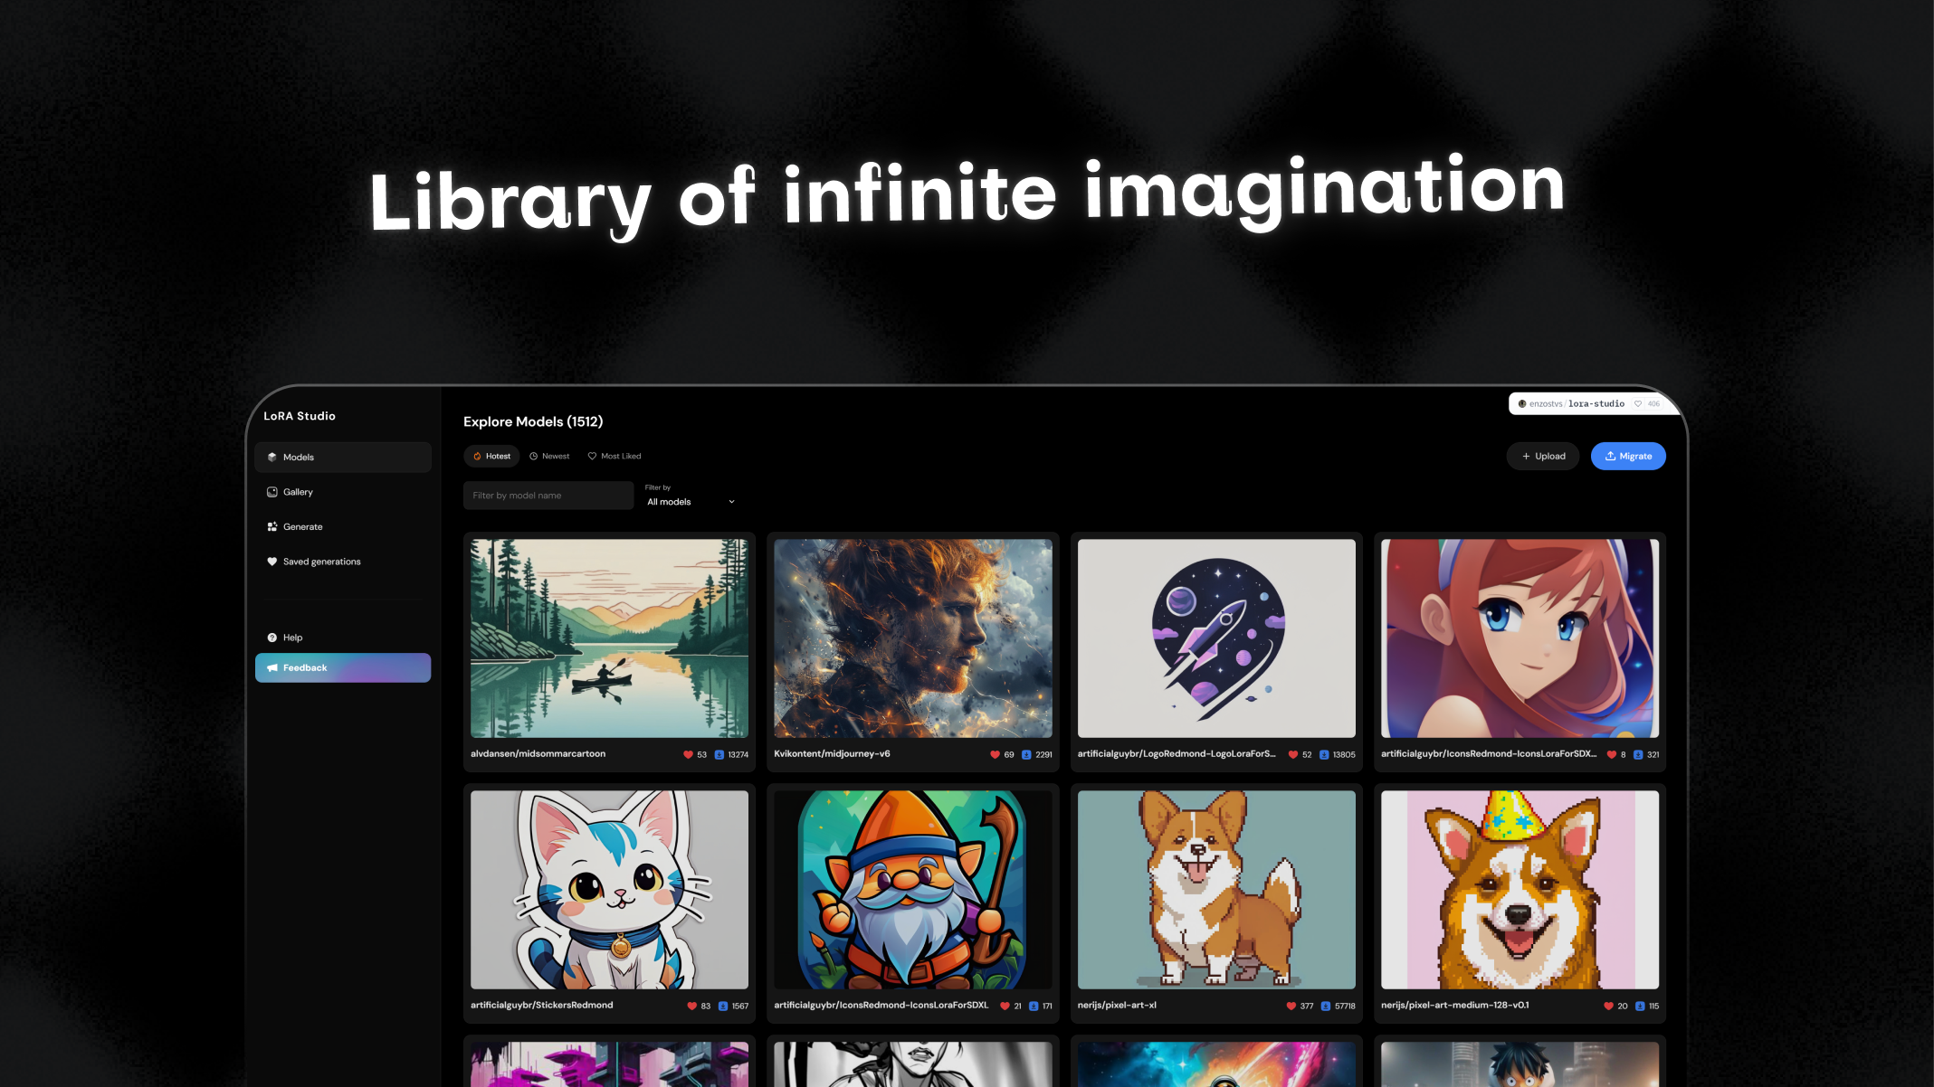Image resolution: width=1934 pixels, height=1087 pixels.
Task: Click the Help question mark icon
Action: coord(272,638)
